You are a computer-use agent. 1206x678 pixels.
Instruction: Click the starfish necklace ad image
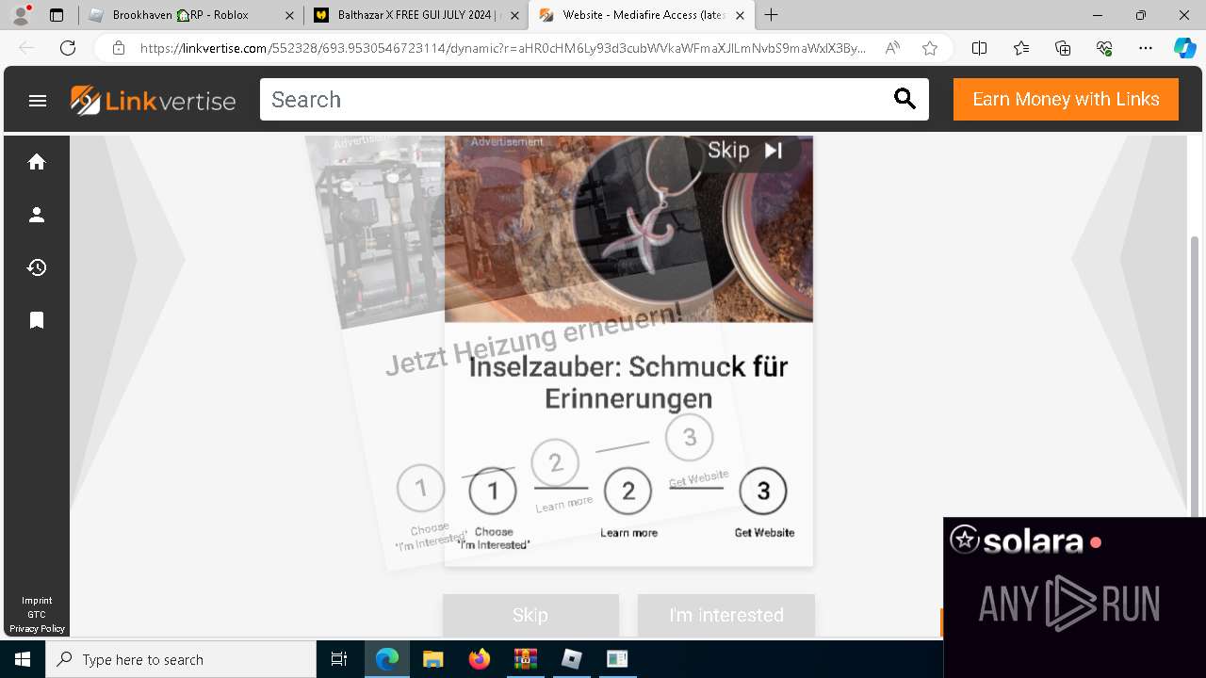(628, 229)
